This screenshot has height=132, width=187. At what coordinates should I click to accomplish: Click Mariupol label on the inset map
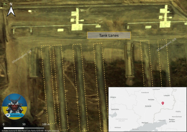point(145,123)
